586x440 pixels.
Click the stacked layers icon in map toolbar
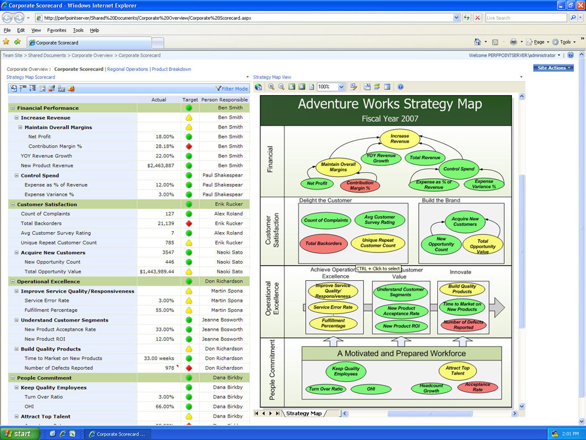pyautogui.click(x=377, y=87)
